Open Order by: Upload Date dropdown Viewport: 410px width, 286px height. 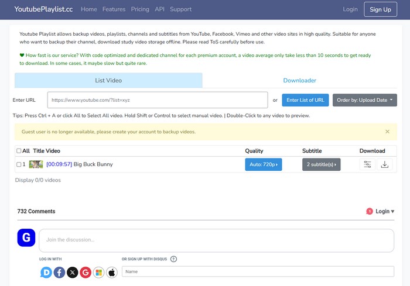coord(365,100)
